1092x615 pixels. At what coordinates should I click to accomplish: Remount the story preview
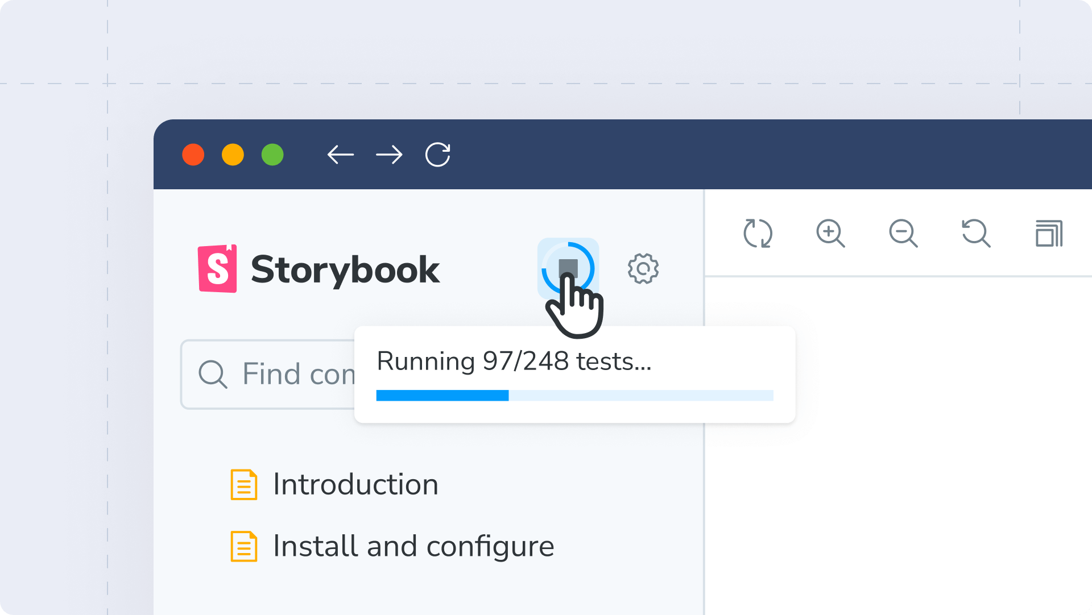pos(758,233)
